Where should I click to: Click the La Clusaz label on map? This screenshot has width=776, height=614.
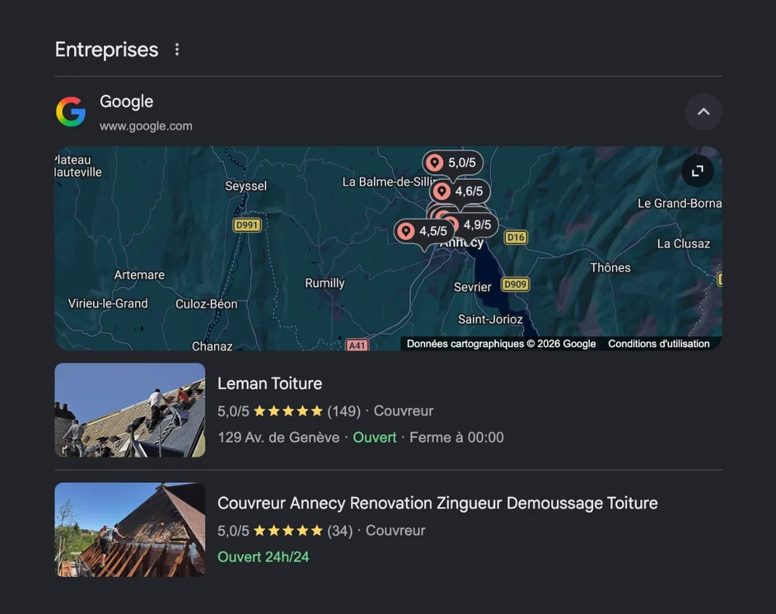click(684, 243)
